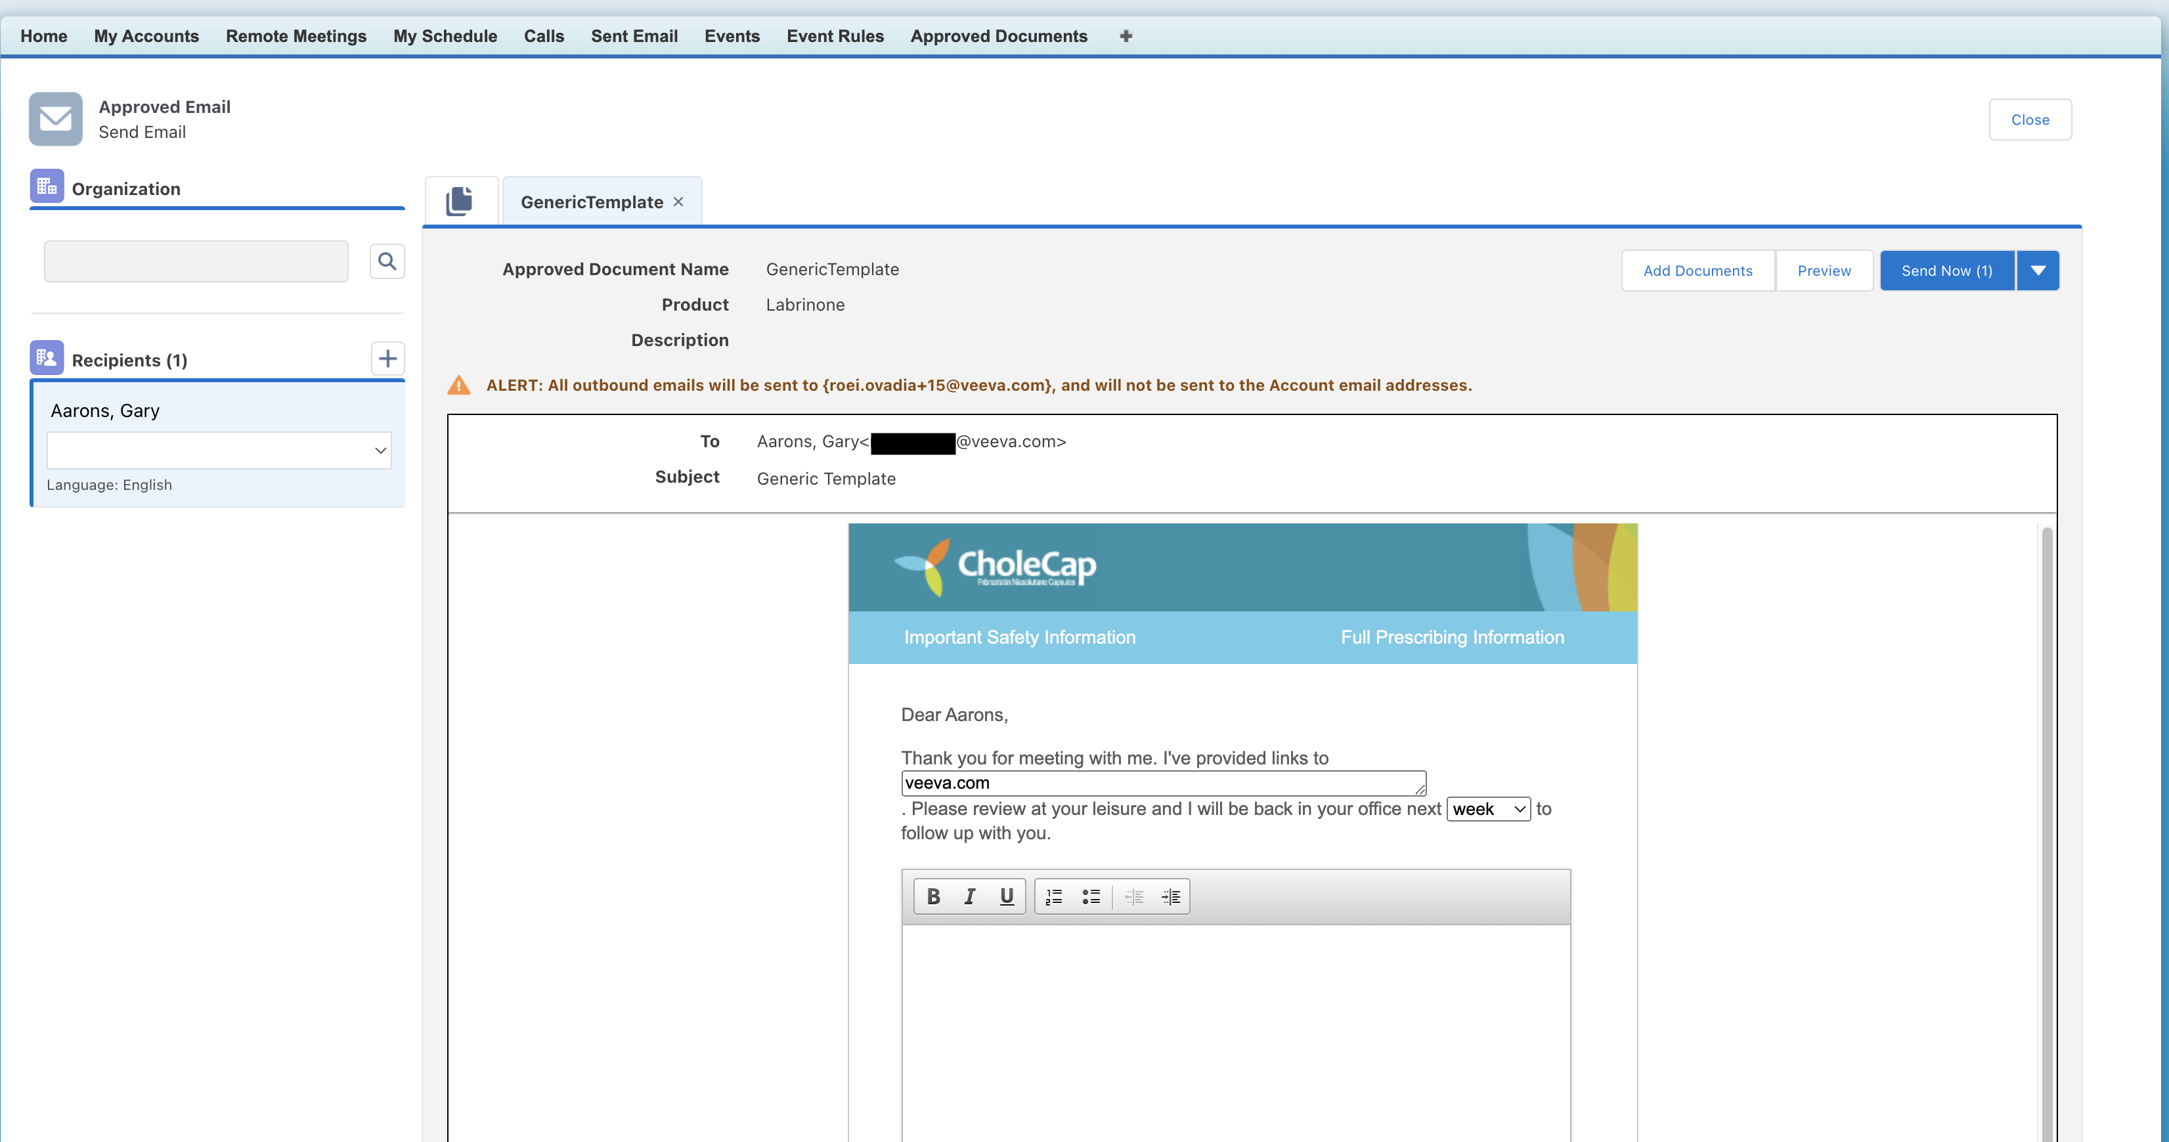Viewport: 2169px width, 1142px height.
Task: Click the increase indent icon
Action: coord(1170,897)
